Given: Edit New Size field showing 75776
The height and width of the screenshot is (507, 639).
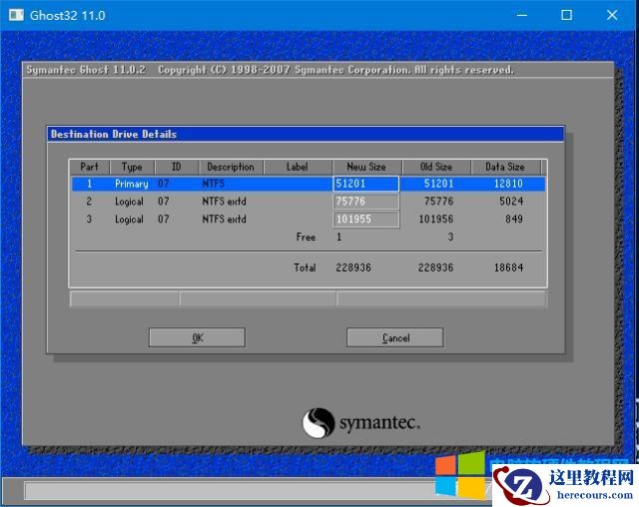Looking at the screenshot, I should pyautogui.click(x=365, y=202).
